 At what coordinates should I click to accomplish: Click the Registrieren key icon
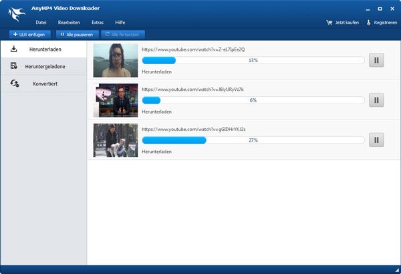368,23
